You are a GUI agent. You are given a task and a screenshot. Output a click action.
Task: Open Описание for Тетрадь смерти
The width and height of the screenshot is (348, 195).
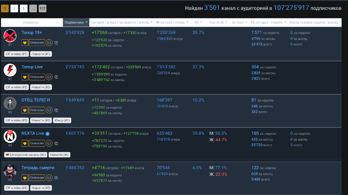click(37, 178)
